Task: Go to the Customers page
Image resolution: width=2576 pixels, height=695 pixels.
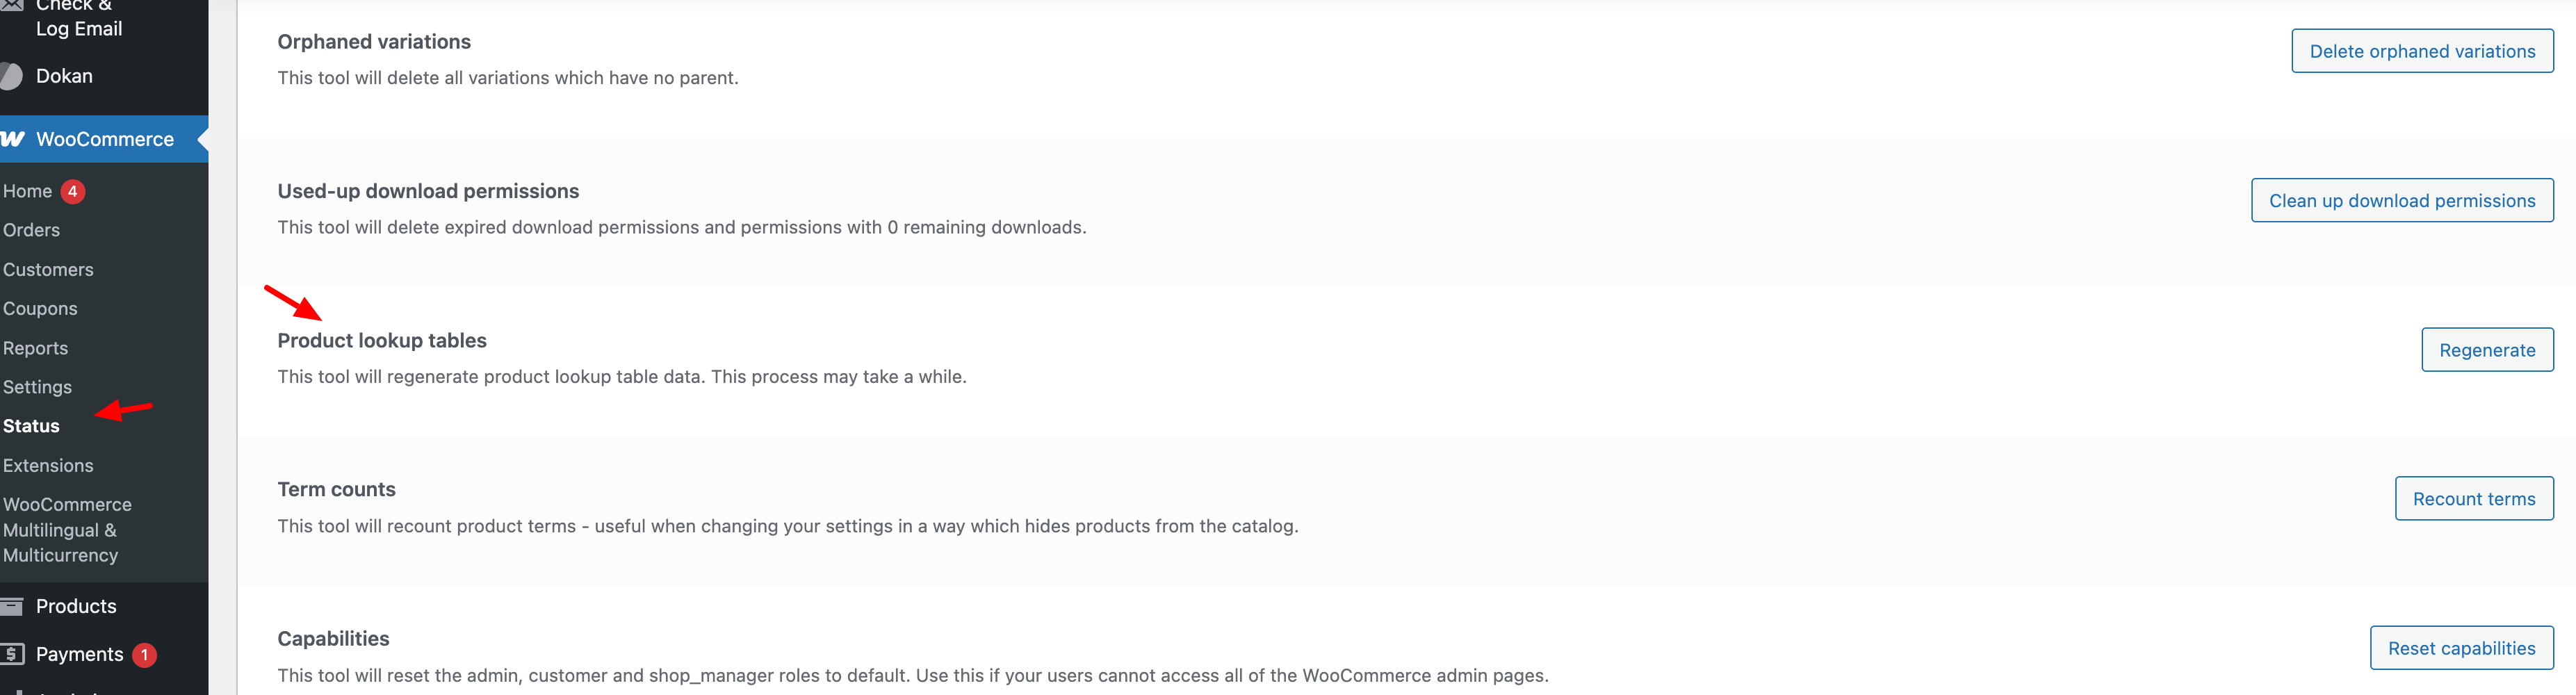Action: click(48, 270)
